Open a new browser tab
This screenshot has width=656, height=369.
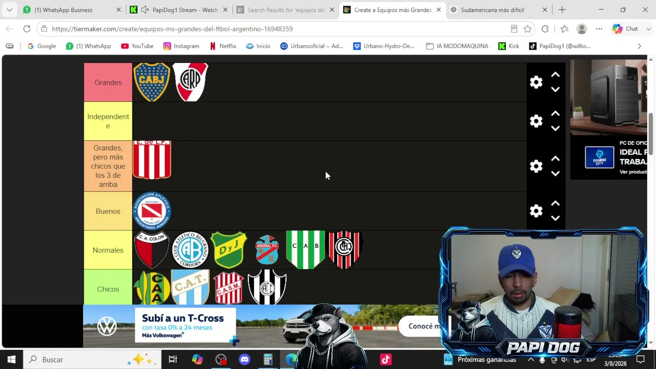point(562,10)
